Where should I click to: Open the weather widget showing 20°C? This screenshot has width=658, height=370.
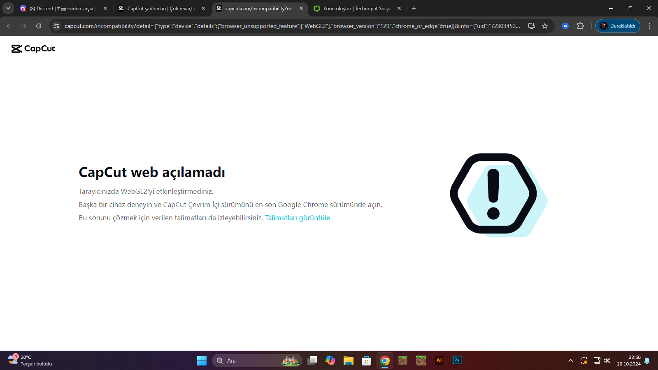pos(30,361)
